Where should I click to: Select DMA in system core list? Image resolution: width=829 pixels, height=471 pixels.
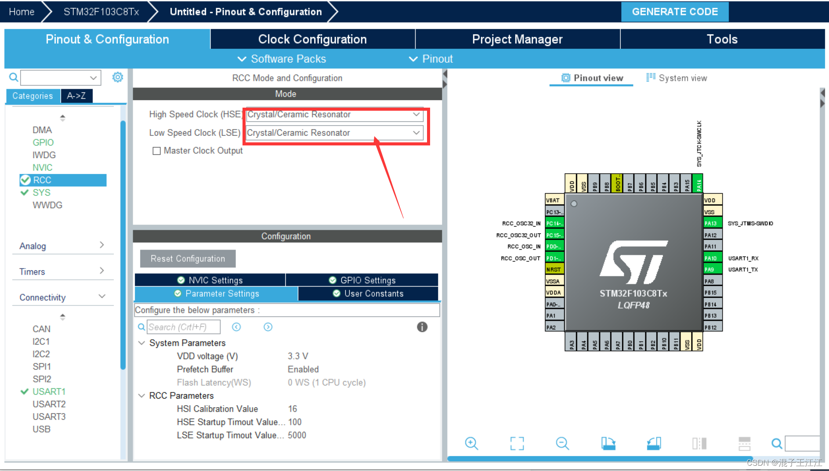tap(42, 130)
